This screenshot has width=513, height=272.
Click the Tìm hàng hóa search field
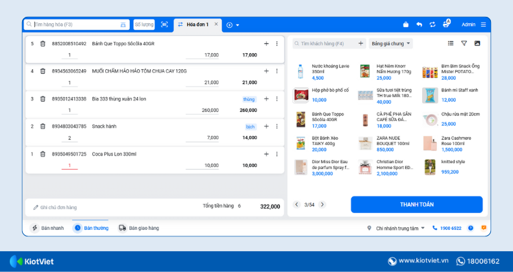[75, 25]
